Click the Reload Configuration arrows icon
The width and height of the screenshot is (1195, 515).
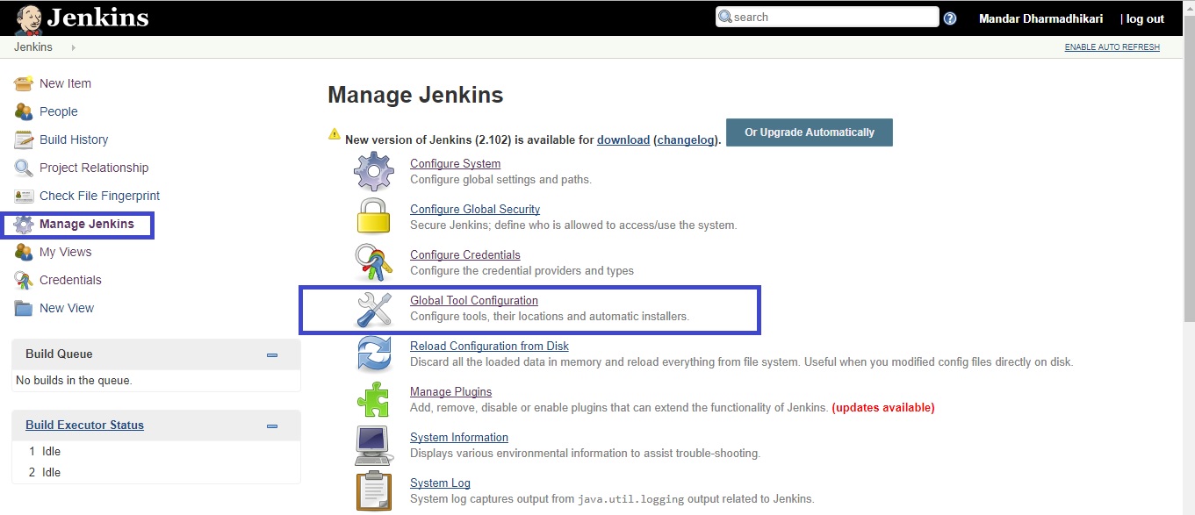pos(374,354)
